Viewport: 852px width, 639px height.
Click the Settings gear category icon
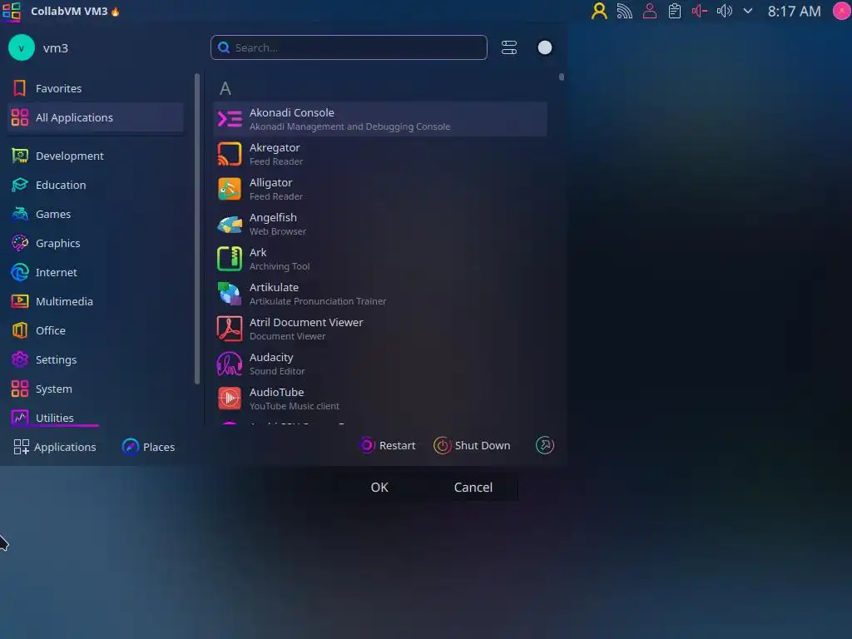click(20, 359)
